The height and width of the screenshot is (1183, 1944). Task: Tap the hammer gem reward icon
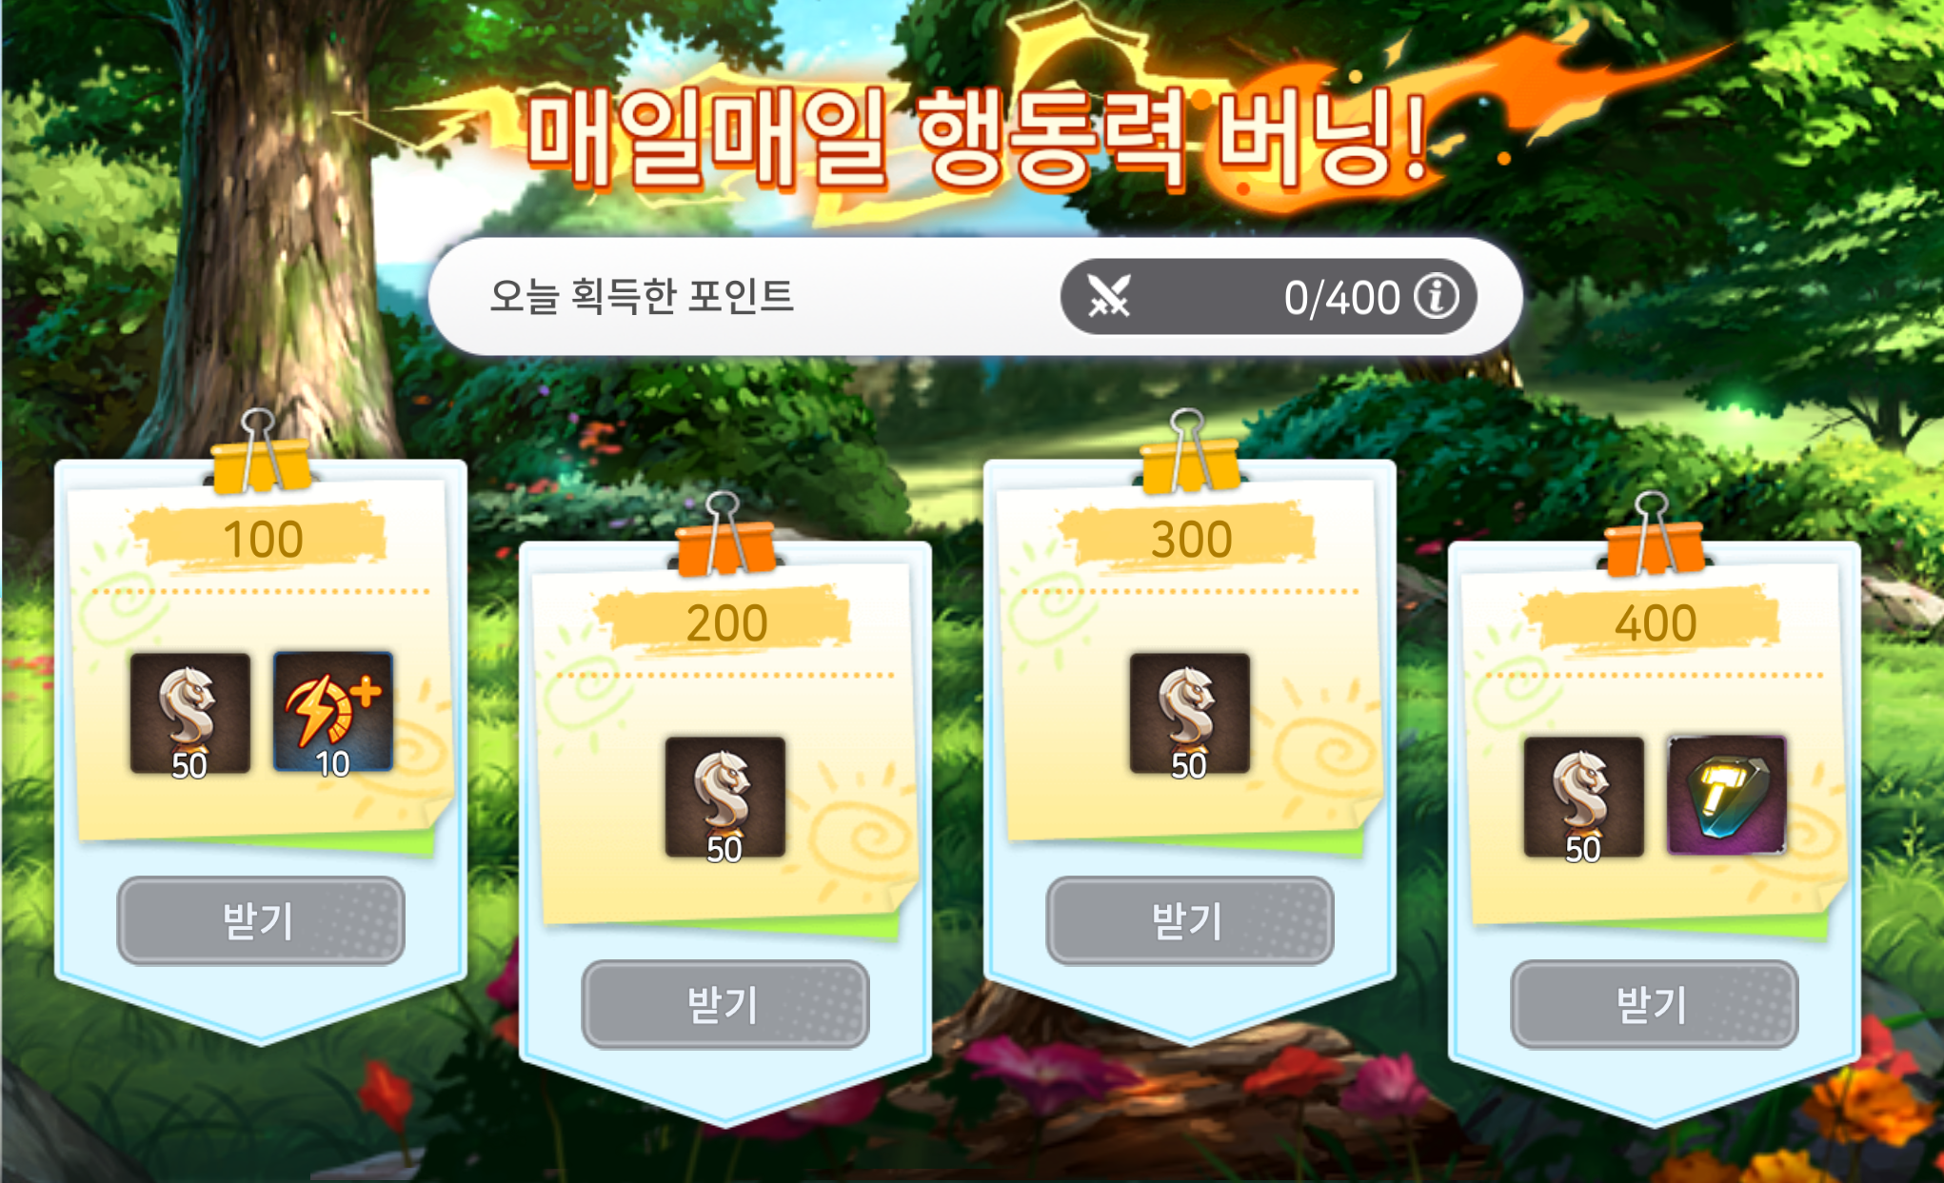click(x=1727, y=796)
